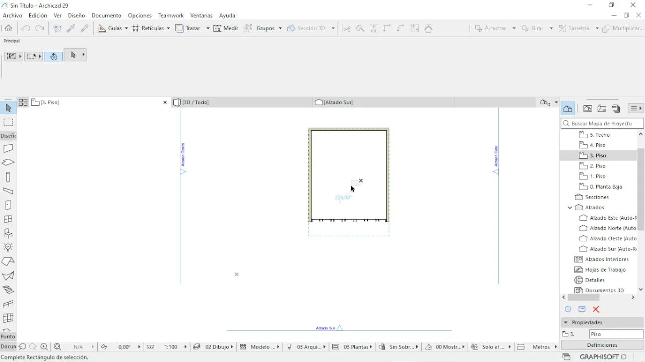Select the Roof tool

tap(8, 261)
